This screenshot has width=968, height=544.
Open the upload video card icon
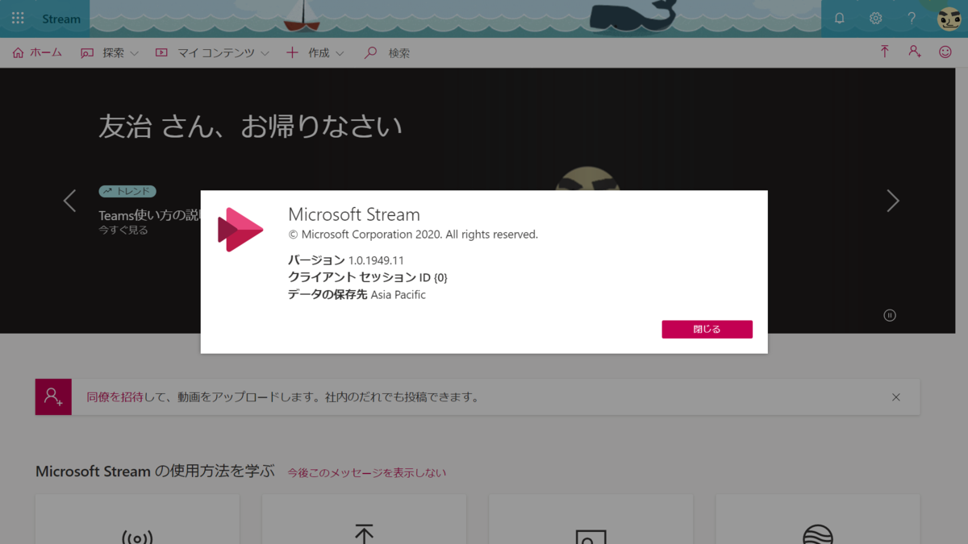(x=364, y=534)
